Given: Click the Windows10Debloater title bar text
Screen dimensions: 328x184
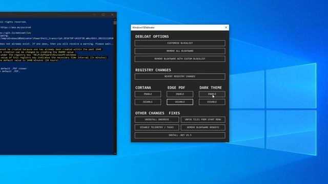Looking at the screenshot, I should click(143, 28).
